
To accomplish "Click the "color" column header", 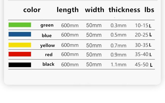I will tap(32, 10).
